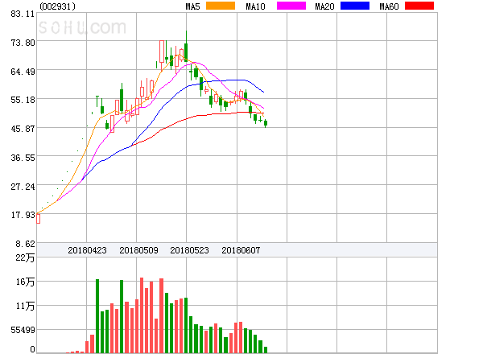Click the 11万 volume axis label

click(25, 306)
